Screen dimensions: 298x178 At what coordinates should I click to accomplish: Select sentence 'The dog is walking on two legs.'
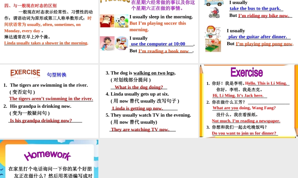click(143, 73)
